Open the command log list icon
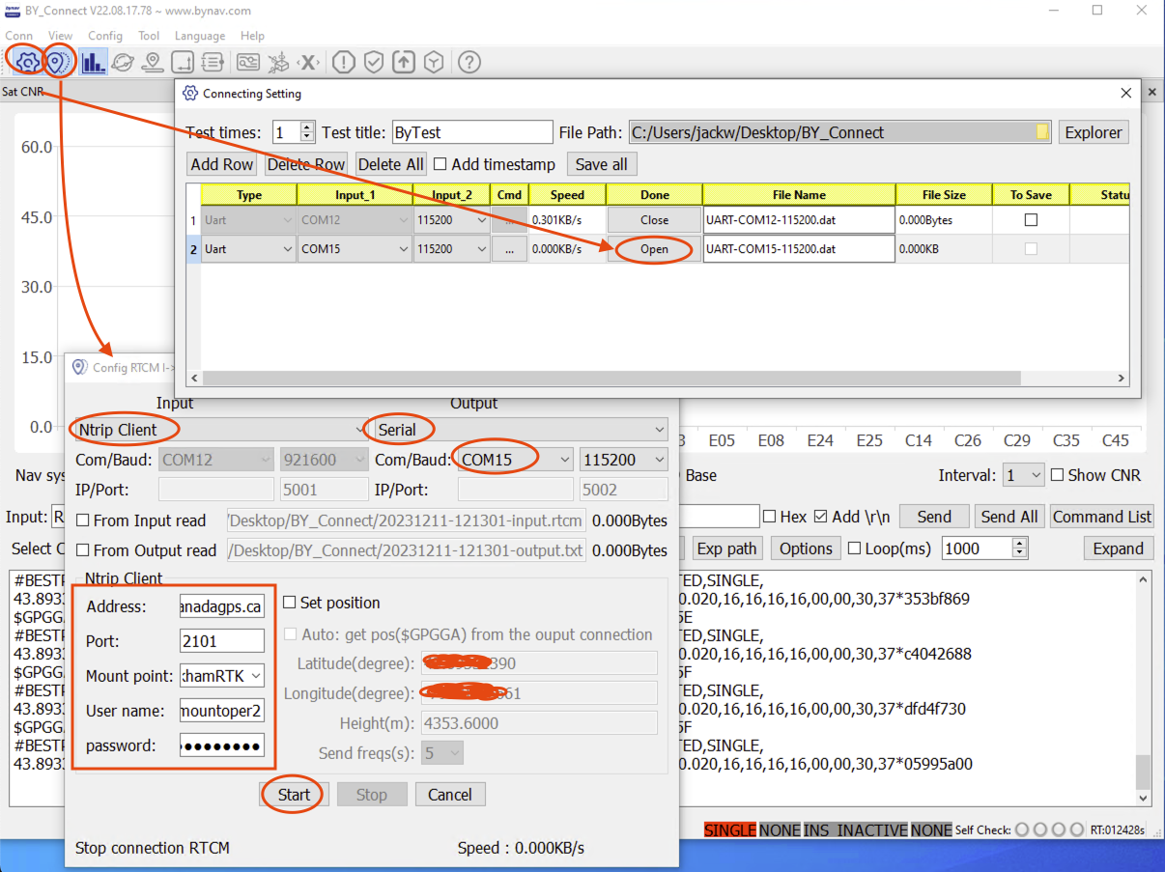This screenshot has width=1165, height=872. point(213,61)
